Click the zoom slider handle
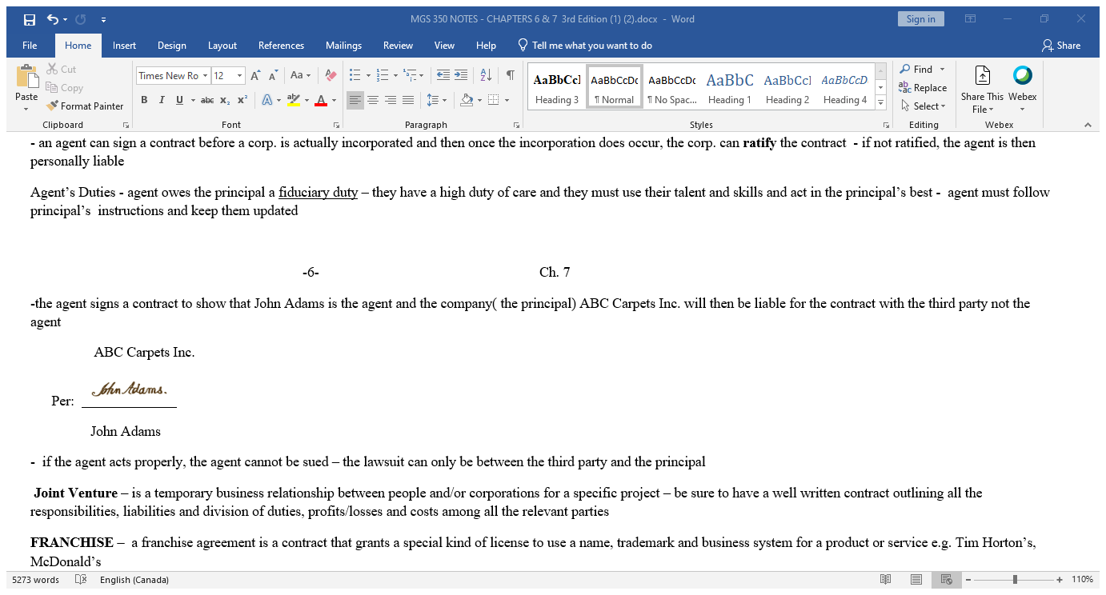This screenshot has width=1106, height=595. coord(1015,580)
